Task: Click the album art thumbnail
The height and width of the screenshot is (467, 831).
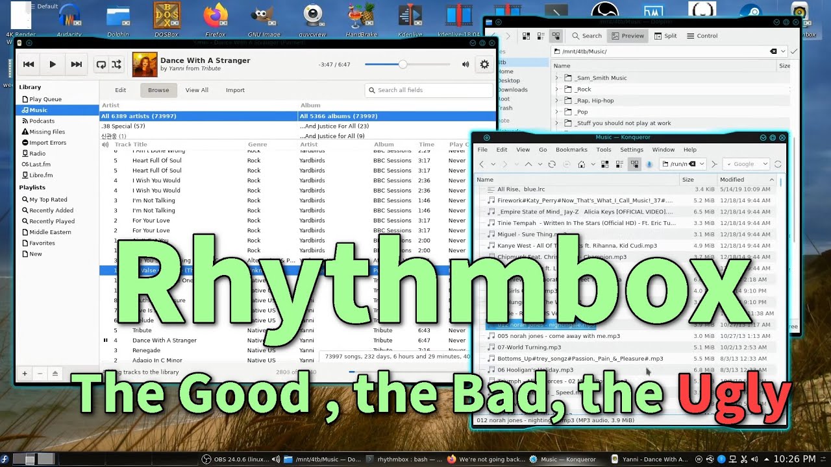Action: 144,64
